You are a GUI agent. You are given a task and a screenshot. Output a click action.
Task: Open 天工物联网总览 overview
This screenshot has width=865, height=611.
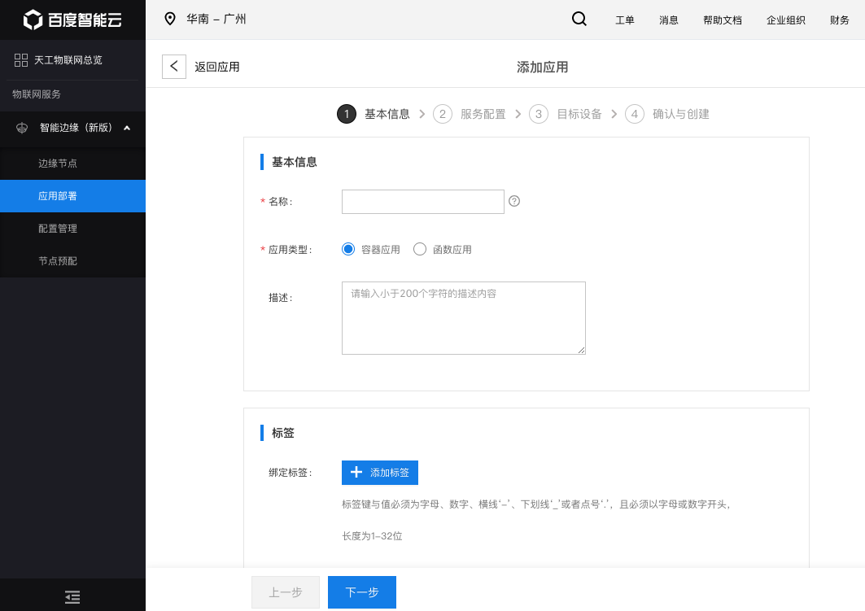(x=68, y=60)
